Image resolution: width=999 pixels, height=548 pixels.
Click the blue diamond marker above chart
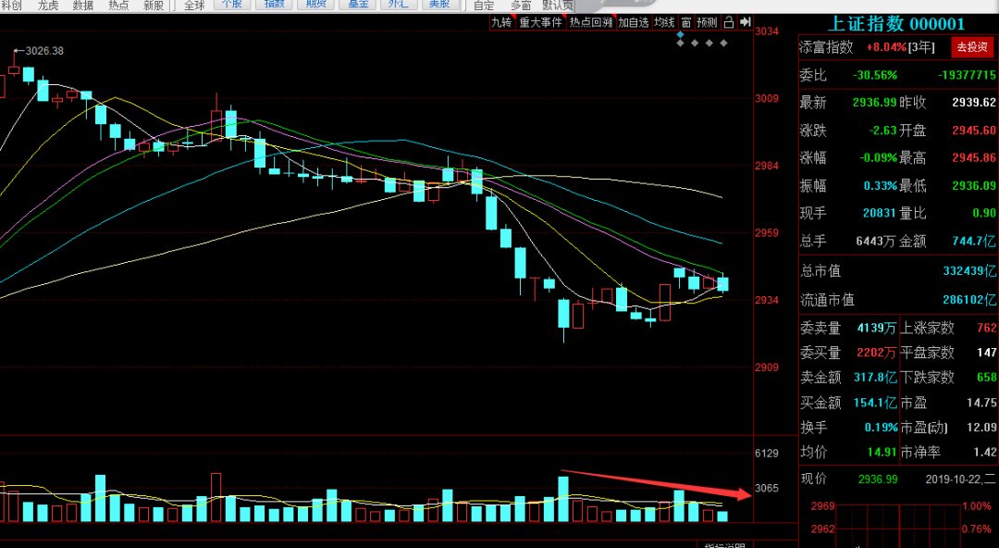681,34
